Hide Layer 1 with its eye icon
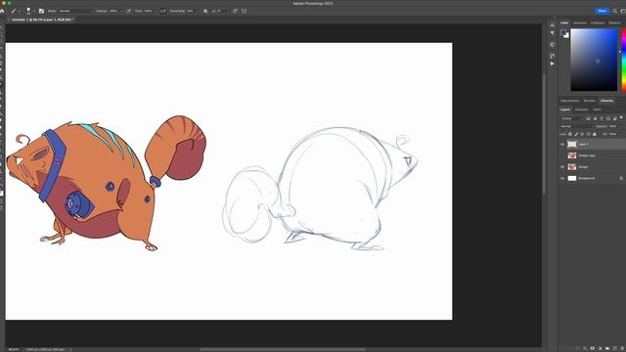This screenshot has width=626, height=352. (x=563, y=144)
